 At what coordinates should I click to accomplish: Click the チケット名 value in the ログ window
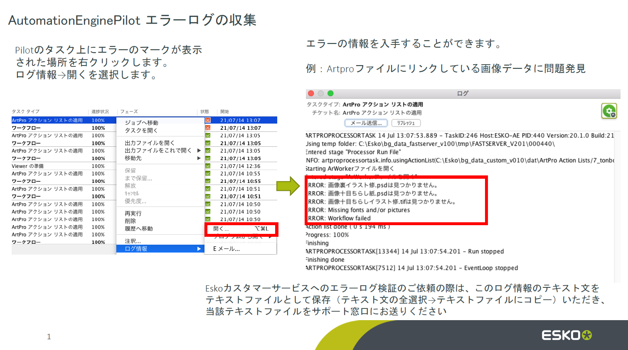(x=382, y=113)
